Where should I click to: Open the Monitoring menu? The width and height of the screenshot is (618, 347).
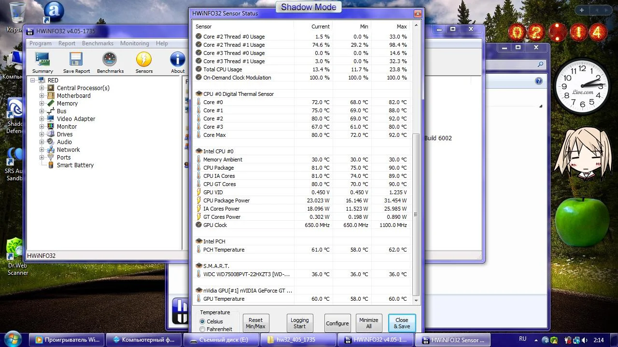coord(135,43)
